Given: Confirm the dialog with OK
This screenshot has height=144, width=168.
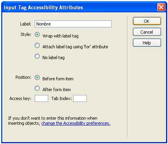Looking at the screenshot, I should 147,21.
